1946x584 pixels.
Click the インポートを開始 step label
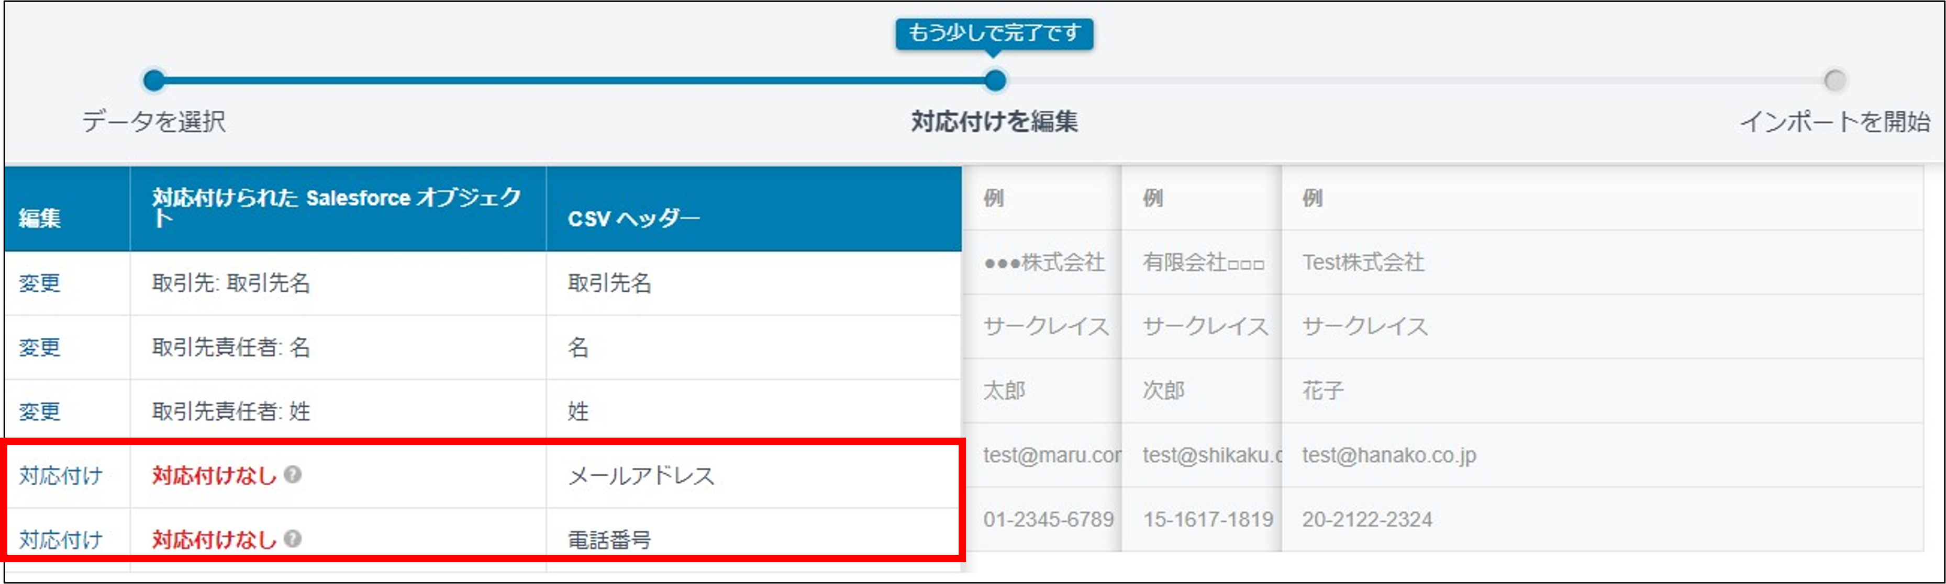(x=1835, y=121)
